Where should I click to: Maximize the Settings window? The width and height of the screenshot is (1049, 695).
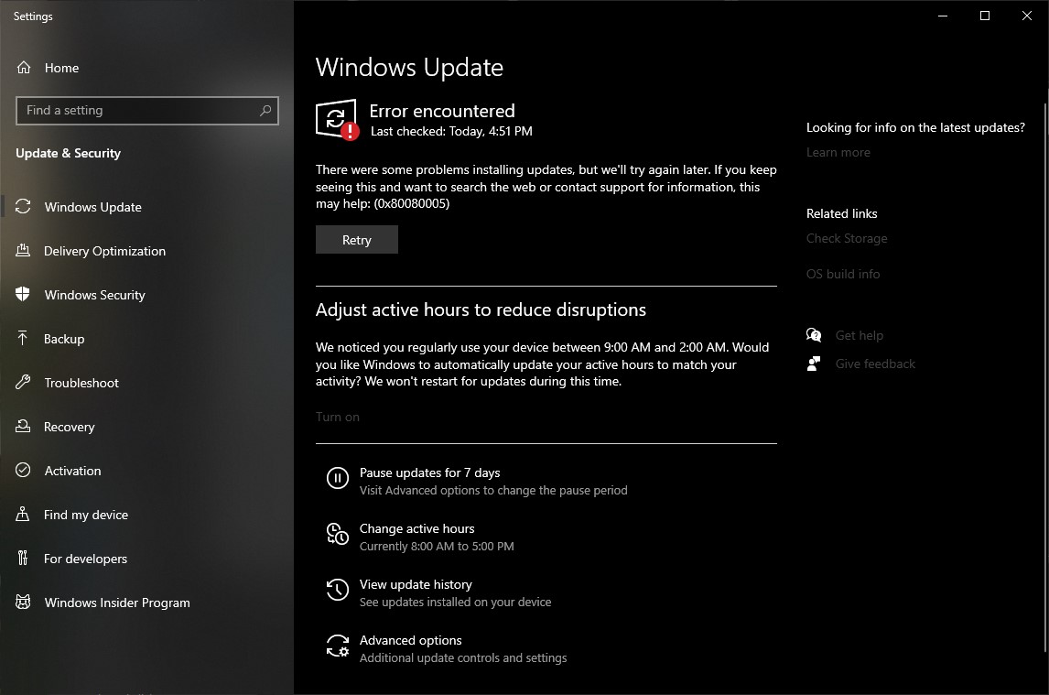tap(985, 16)
